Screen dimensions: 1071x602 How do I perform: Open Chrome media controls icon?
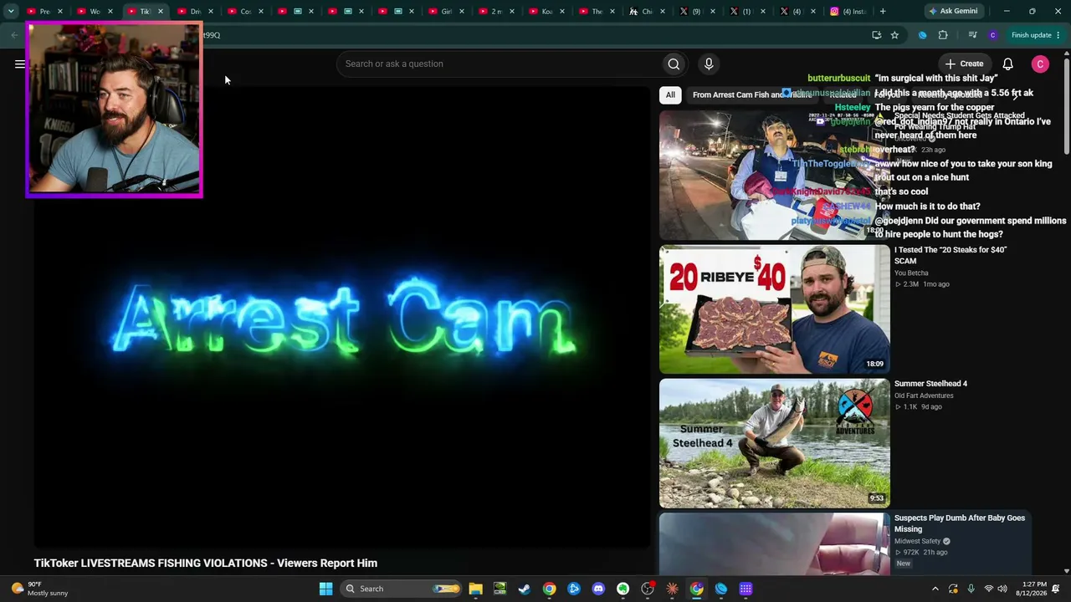972,35
